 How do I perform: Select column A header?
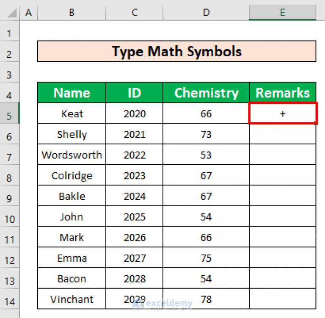tap(29, 12)
